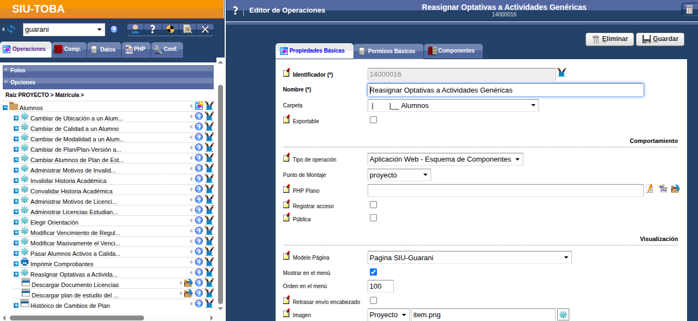
Task: Enable the Exportable checkbox
Action: coord(374,120)
